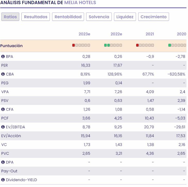188x187 pixels.
Task: Click the info icon next to BPA
Action: (2, 56)
